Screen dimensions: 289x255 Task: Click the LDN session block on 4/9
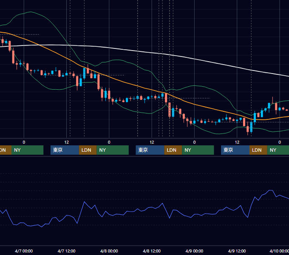tap(258, 150)
